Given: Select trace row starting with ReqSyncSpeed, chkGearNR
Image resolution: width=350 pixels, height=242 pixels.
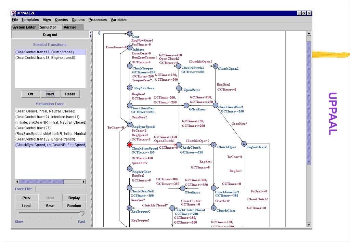Looking at the screenshot, I should 50,133.
